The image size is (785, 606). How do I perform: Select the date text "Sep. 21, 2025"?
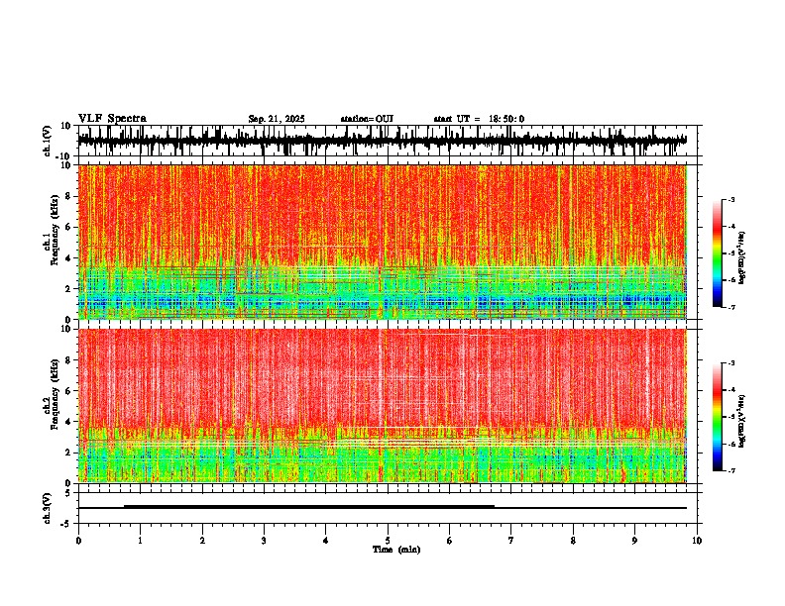coord(277,119)
